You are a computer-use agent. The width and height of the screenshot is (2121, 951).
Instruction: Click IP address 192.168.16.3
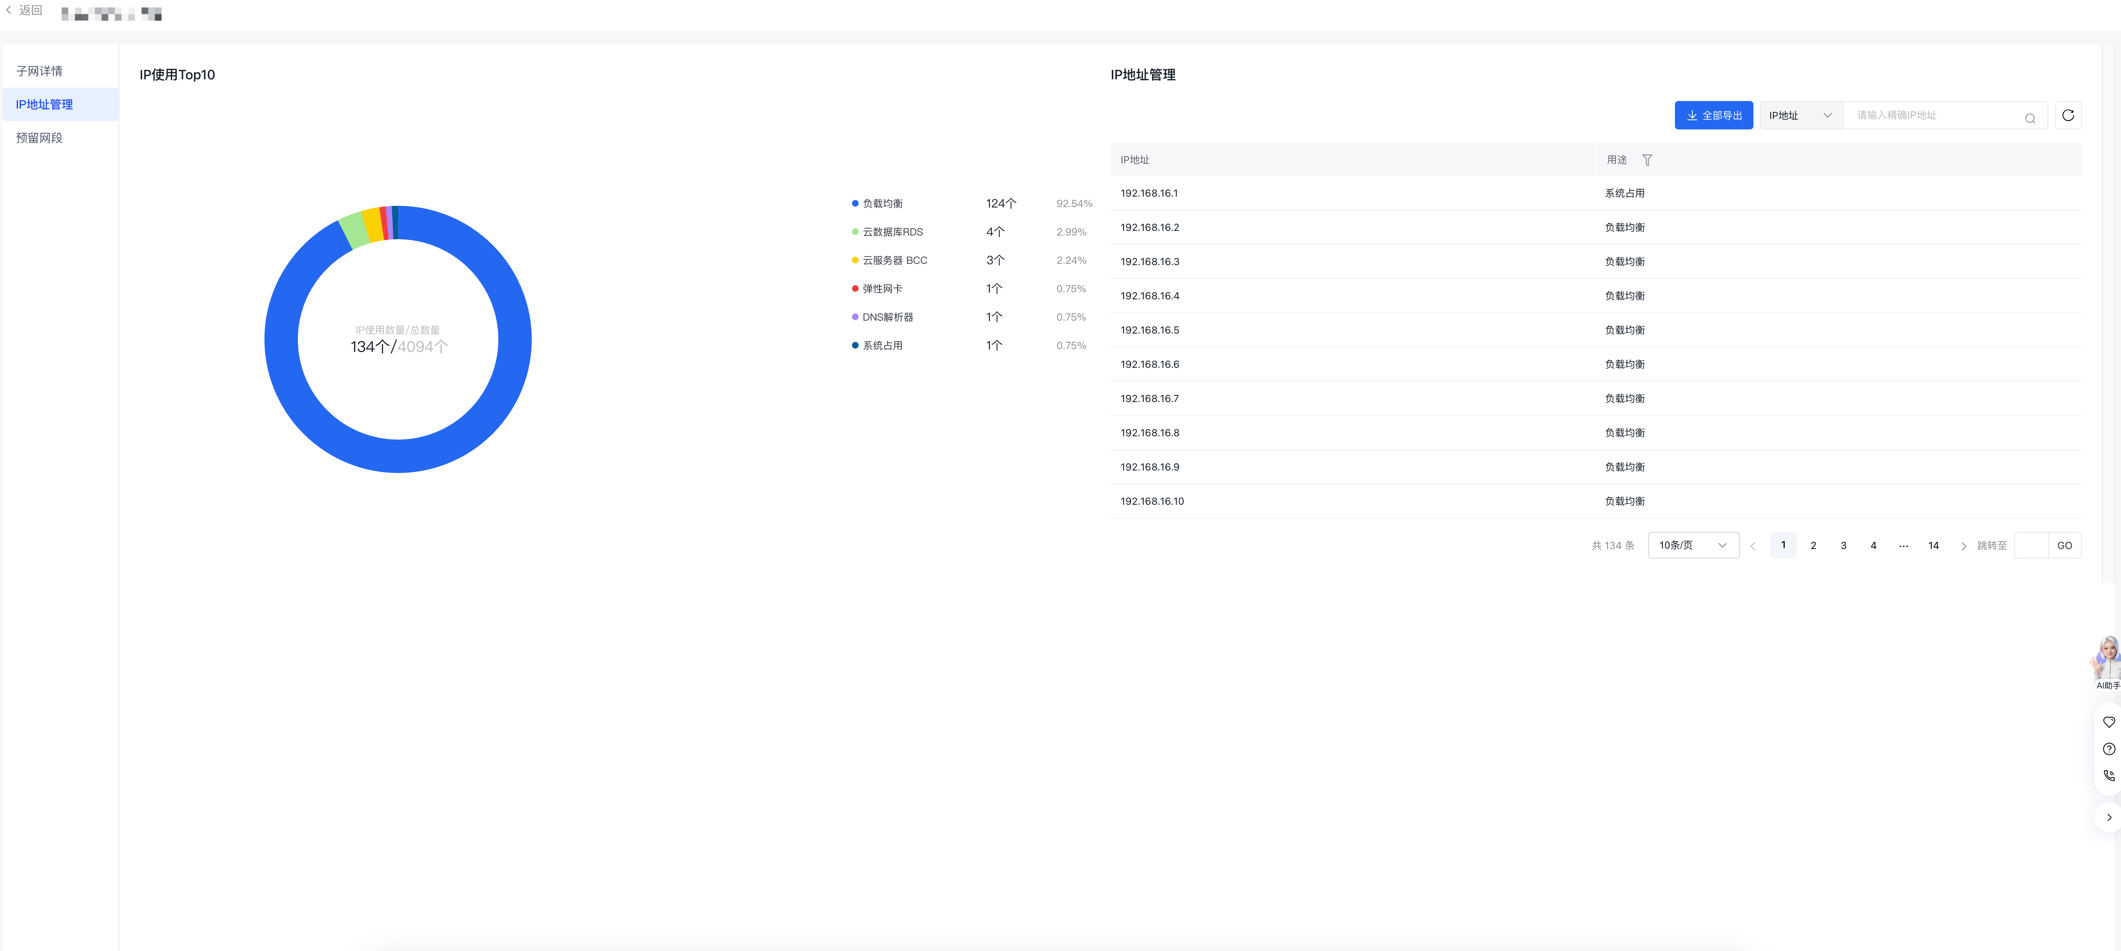pyautogui.click(x=1149, y=262)
